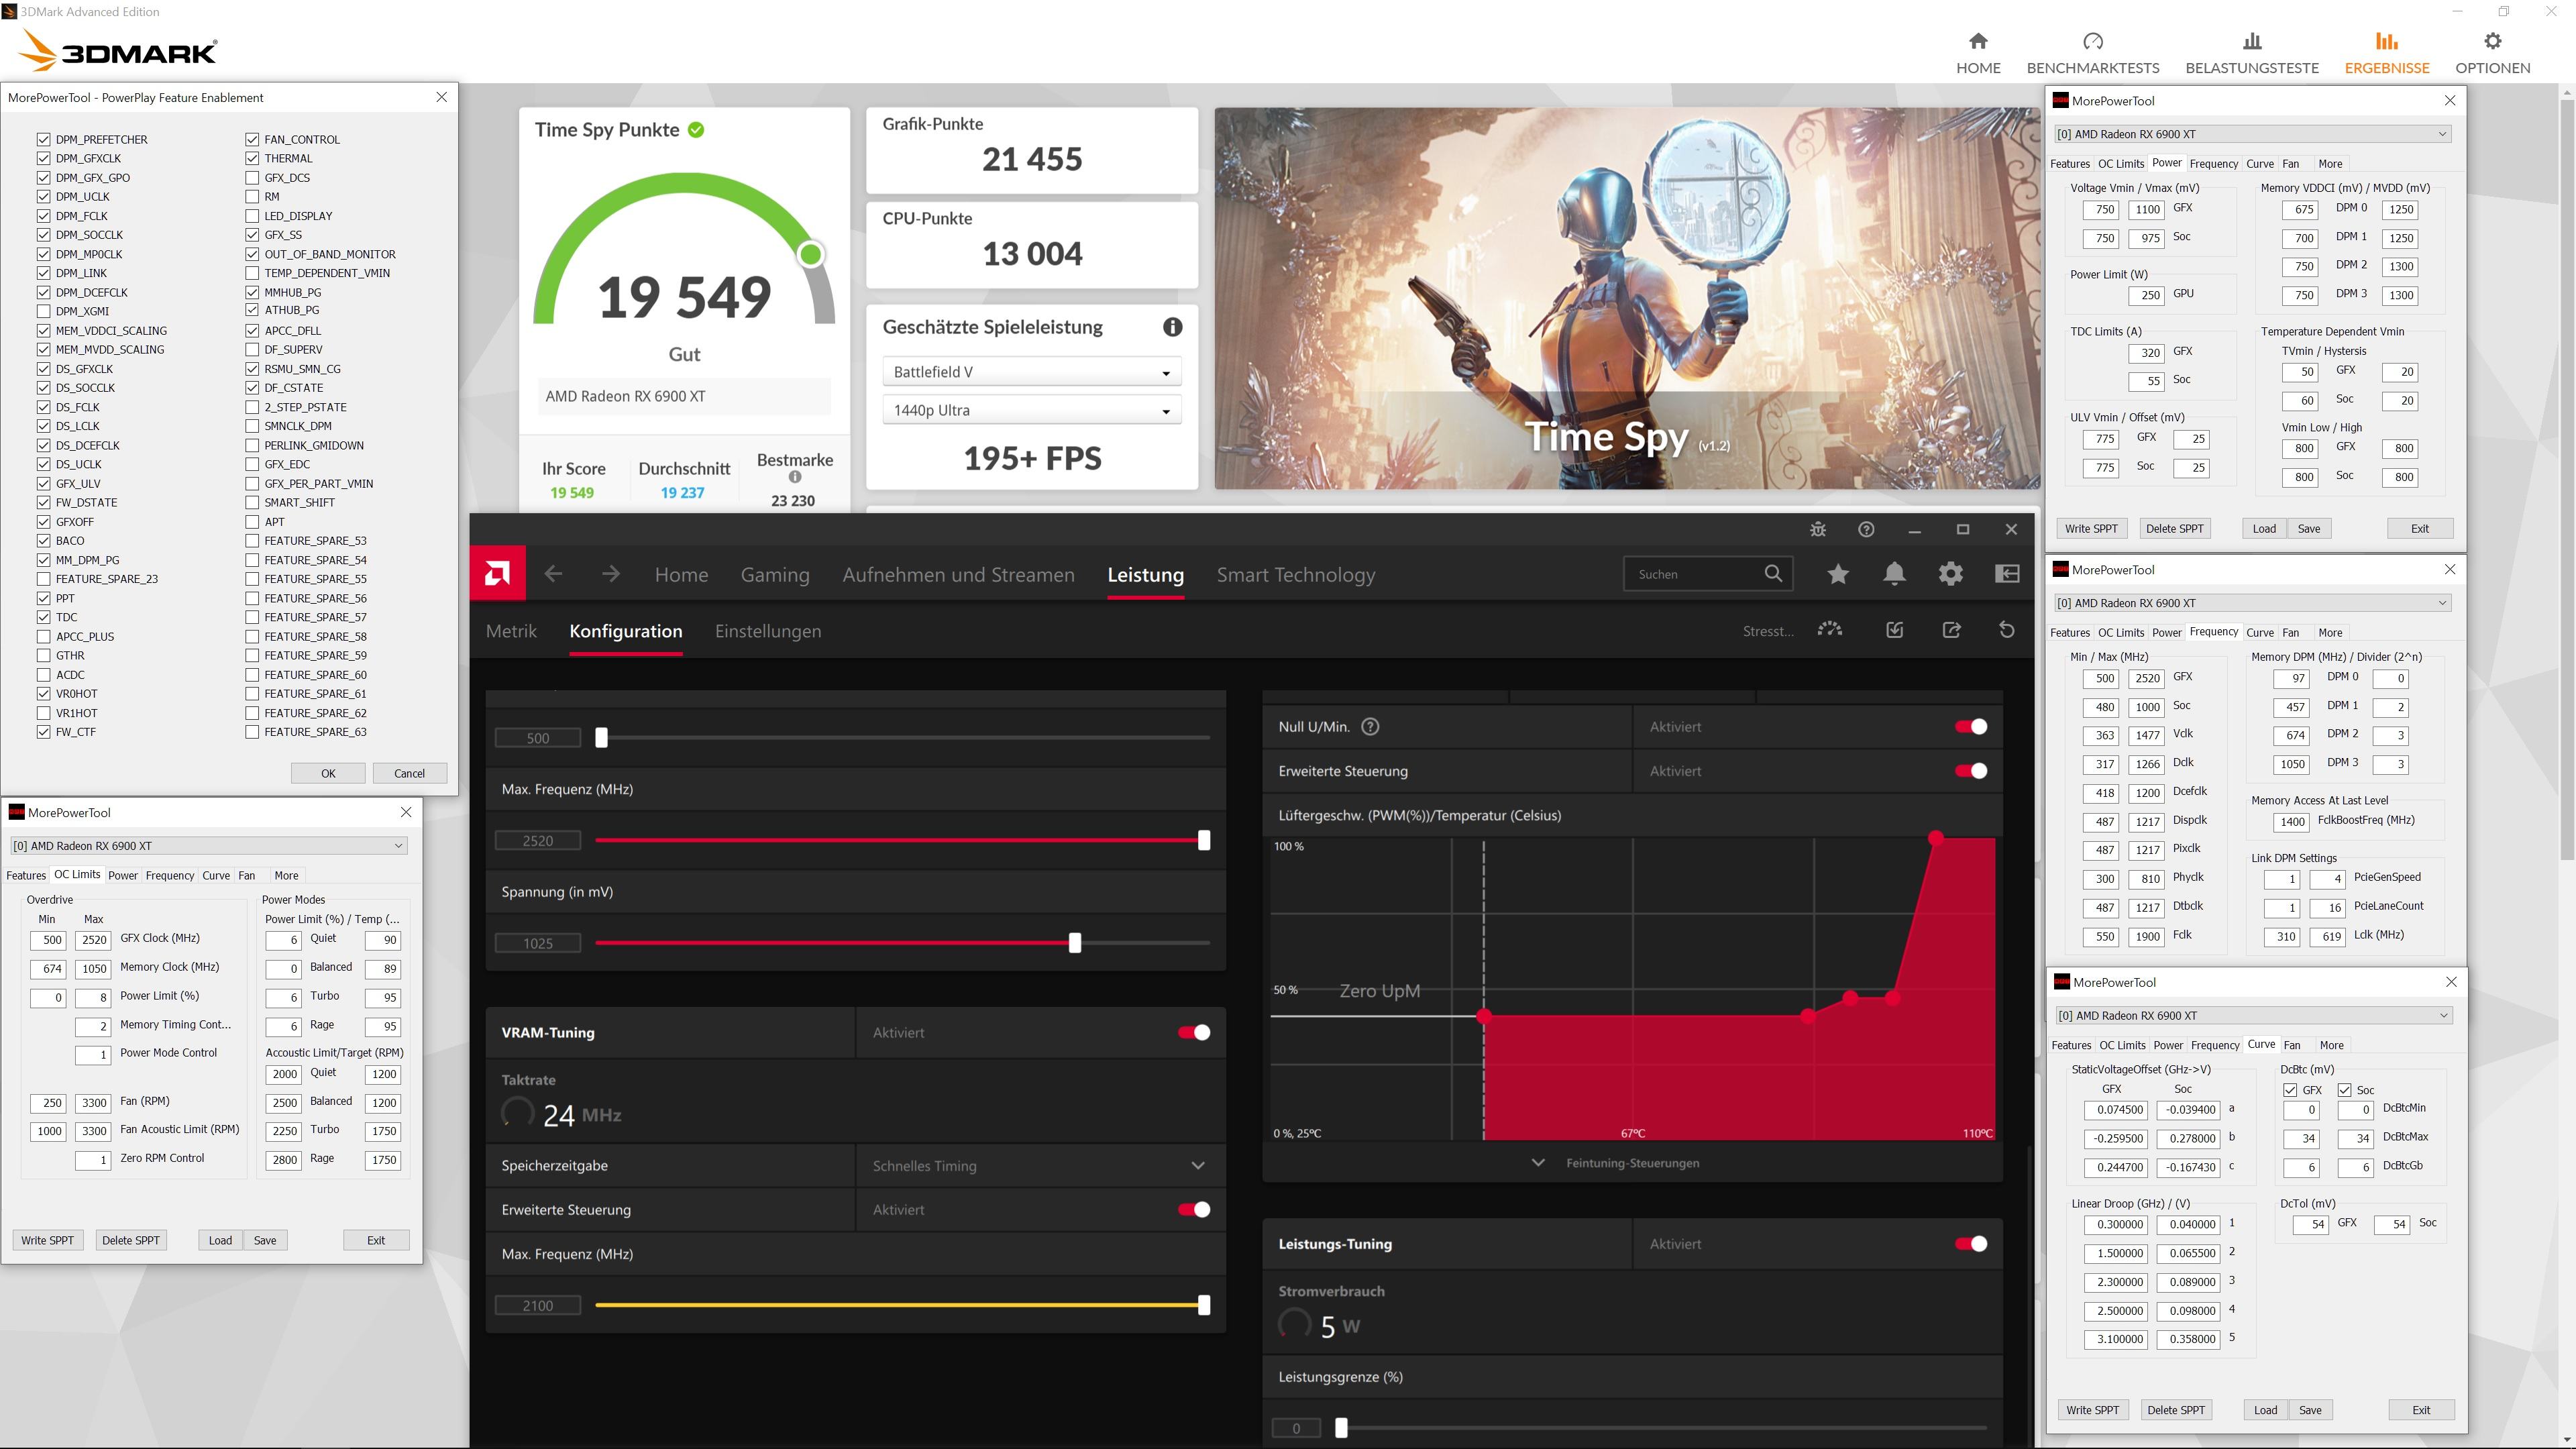The width and height of the screenshot is (2576, 1449).
Task: Click Write SPPT in OC Limits window
Action: pyautogui.click(x=47, y=1240)
